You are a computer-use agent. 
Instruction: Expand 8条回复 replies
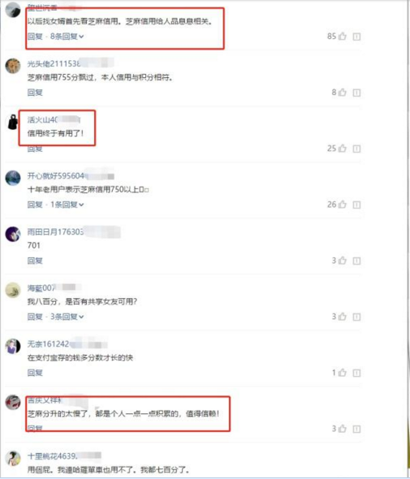67,37
